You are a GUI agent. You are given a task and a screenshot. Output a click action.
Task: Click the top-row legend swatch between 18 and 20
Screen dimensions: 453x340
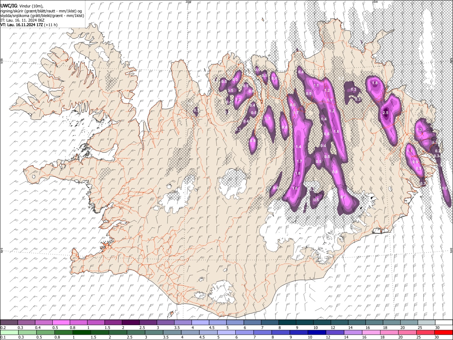coord(391,322)
